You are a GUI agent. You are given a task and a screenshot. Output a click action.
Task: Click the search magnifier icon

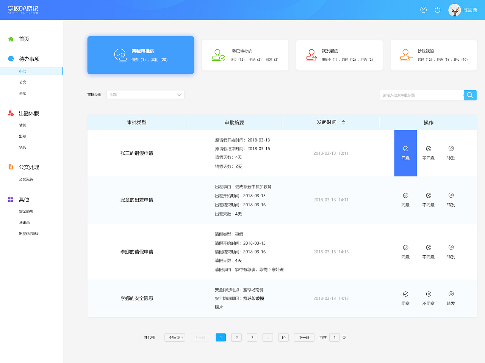[x=470, y=95]
